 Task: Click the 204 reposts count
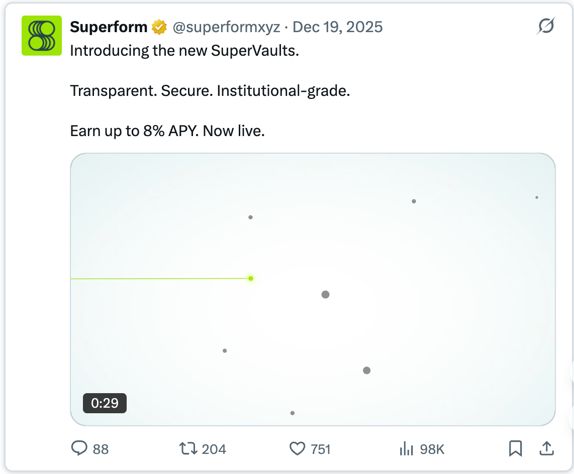(x=214, y=449)
